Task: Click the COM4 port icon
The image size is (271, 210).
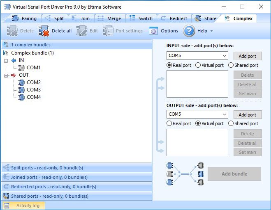Action: point(21,97)
